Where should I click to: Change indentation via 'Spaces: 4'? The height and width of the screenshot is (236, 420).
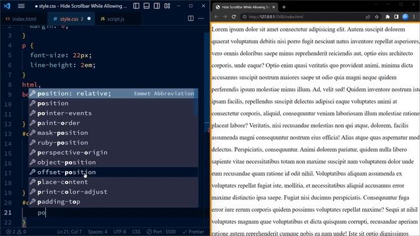[x=98, y=231]
